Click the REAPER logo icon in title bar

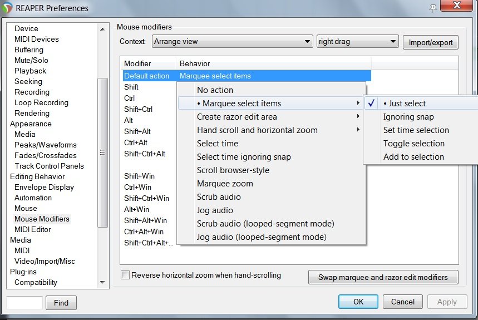click(7, 8)
